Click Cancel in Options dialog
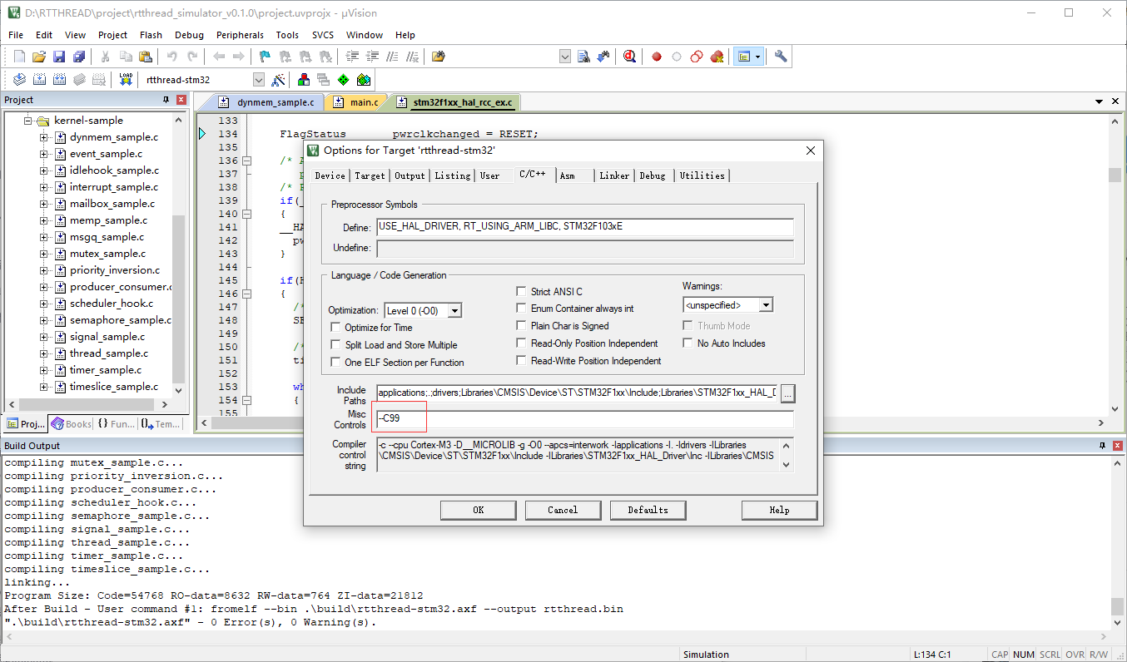The width and height of the screenshot is (1127, 662). tap(563, 510)
